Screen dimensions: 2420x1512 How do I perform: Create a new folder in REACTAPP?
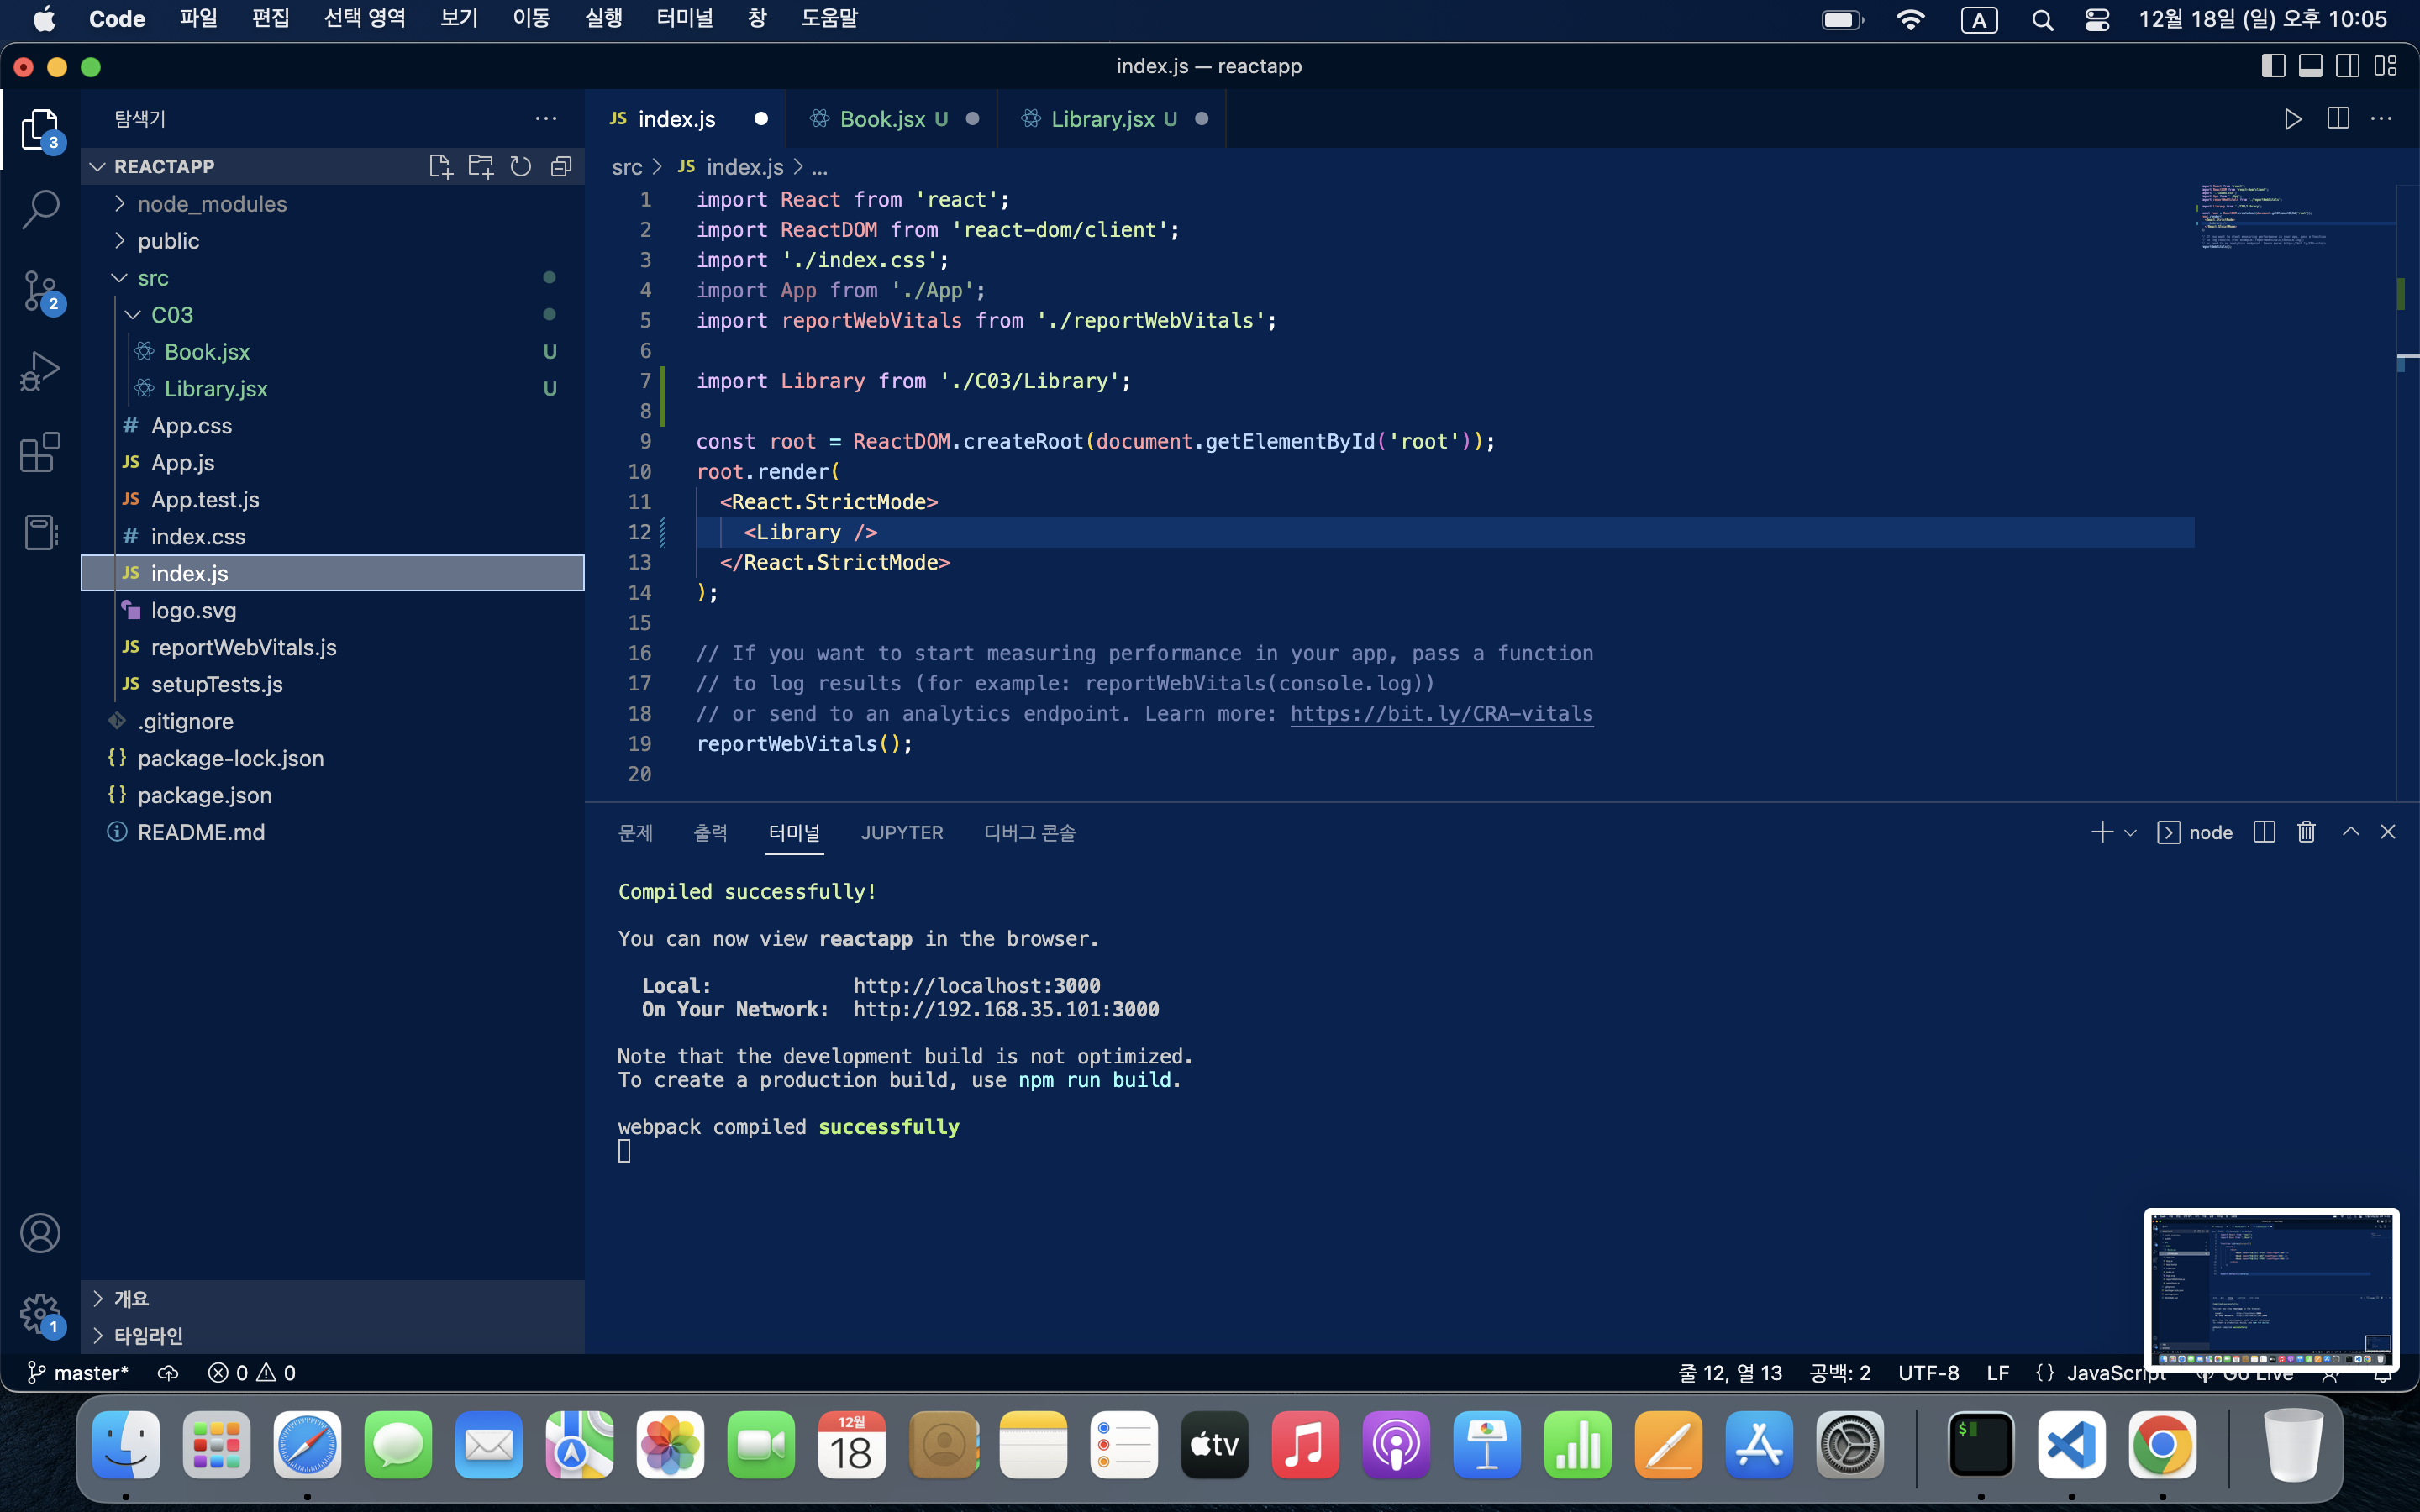click(x=481, y=166)
